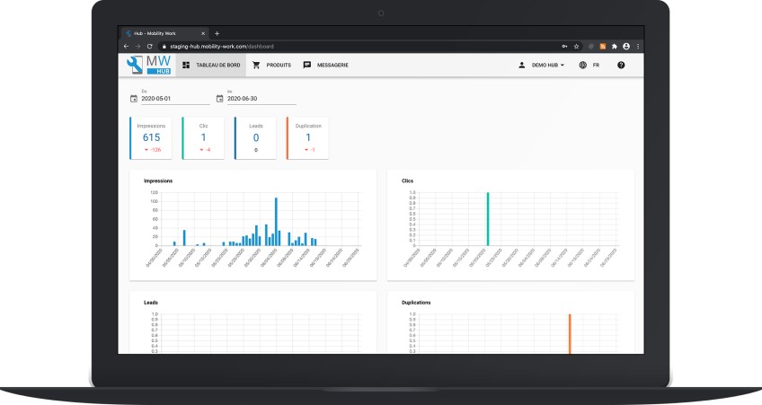This screenshot has height=405, width=762.
Task: Click the tallest bar in Impressions chart
Action: [276, 222]
